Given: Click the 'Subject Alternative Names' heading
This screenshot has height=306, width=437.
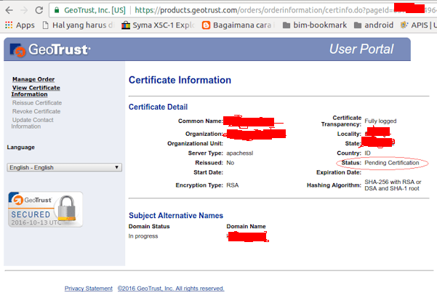Looking at the screenshot, I should coord(176,215).
